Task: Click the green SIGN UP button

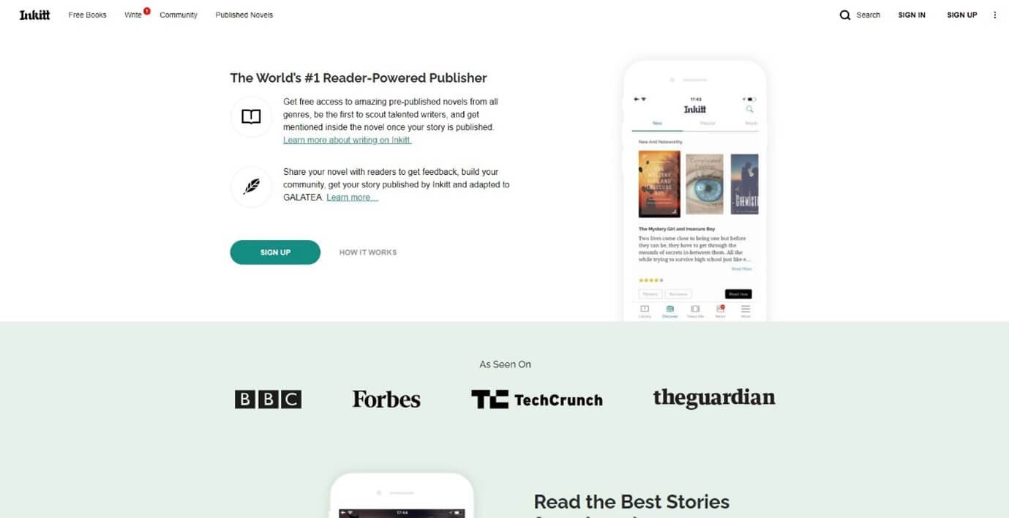Action: (x=275, y=252)
